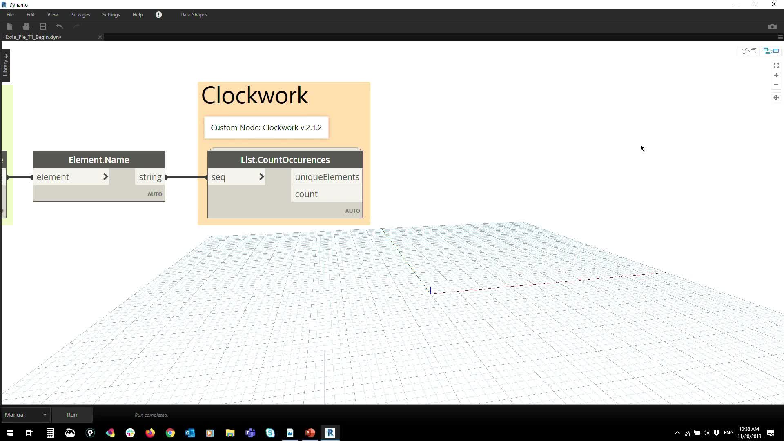Click the Export as image camera icon
The height and width of the screenshot is (441, 784).
pyautogui.click(x=772, y=27)
